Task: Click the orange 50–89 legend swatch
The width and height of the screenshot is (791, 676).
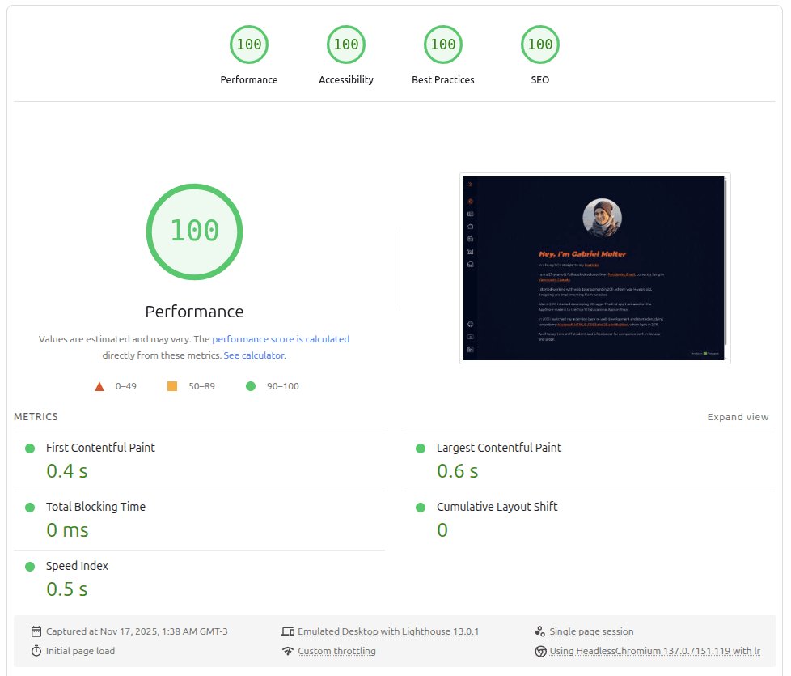Action: tap(172, 386)
